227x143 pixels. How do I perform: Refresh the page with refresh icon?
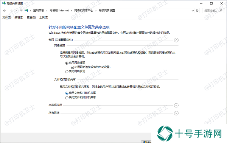coord(197,11)
